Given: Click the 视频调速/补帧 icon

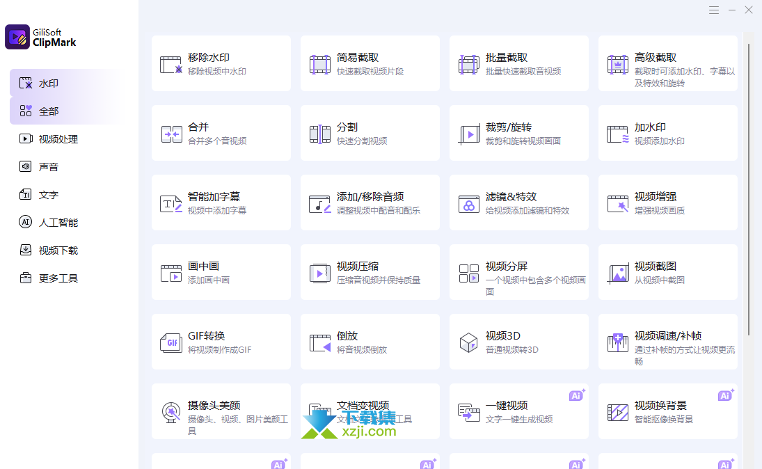Looking at the screenshot, I should (618, 342).
